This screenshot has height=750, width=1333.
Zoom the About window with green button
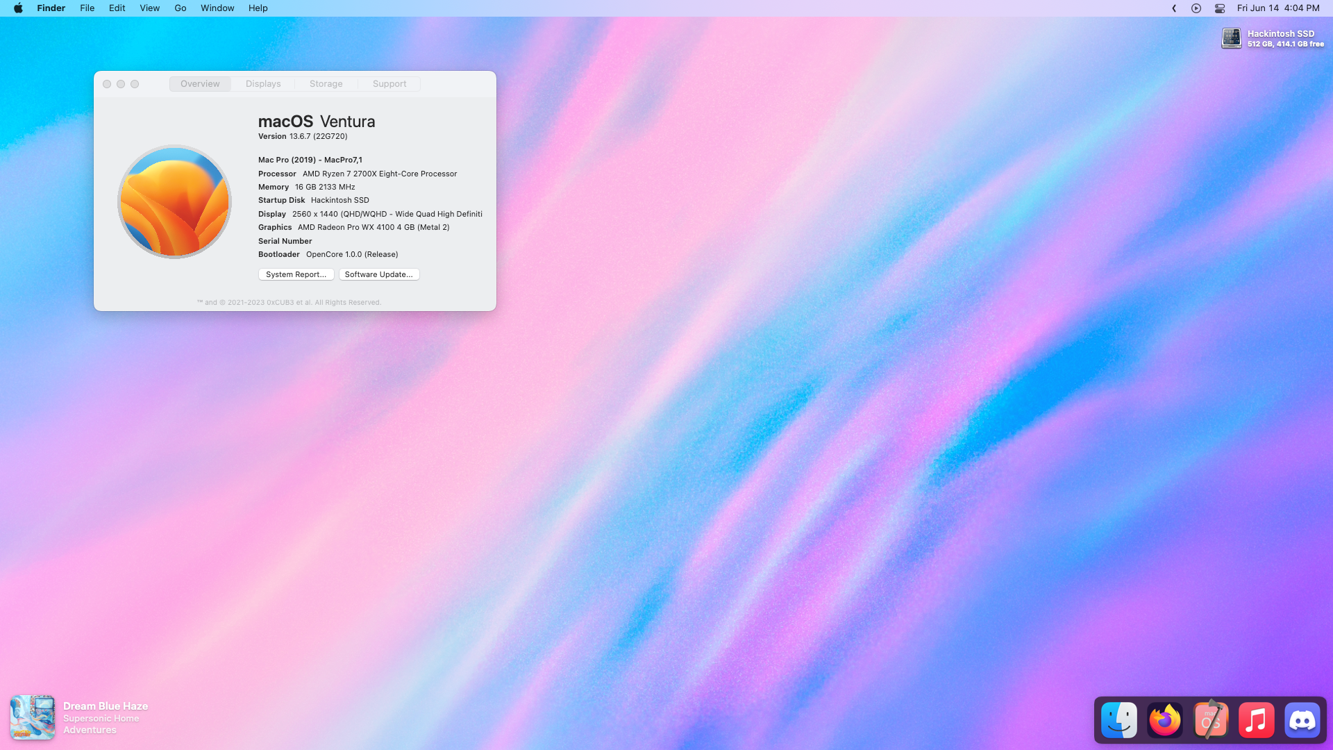pos(135,84)
